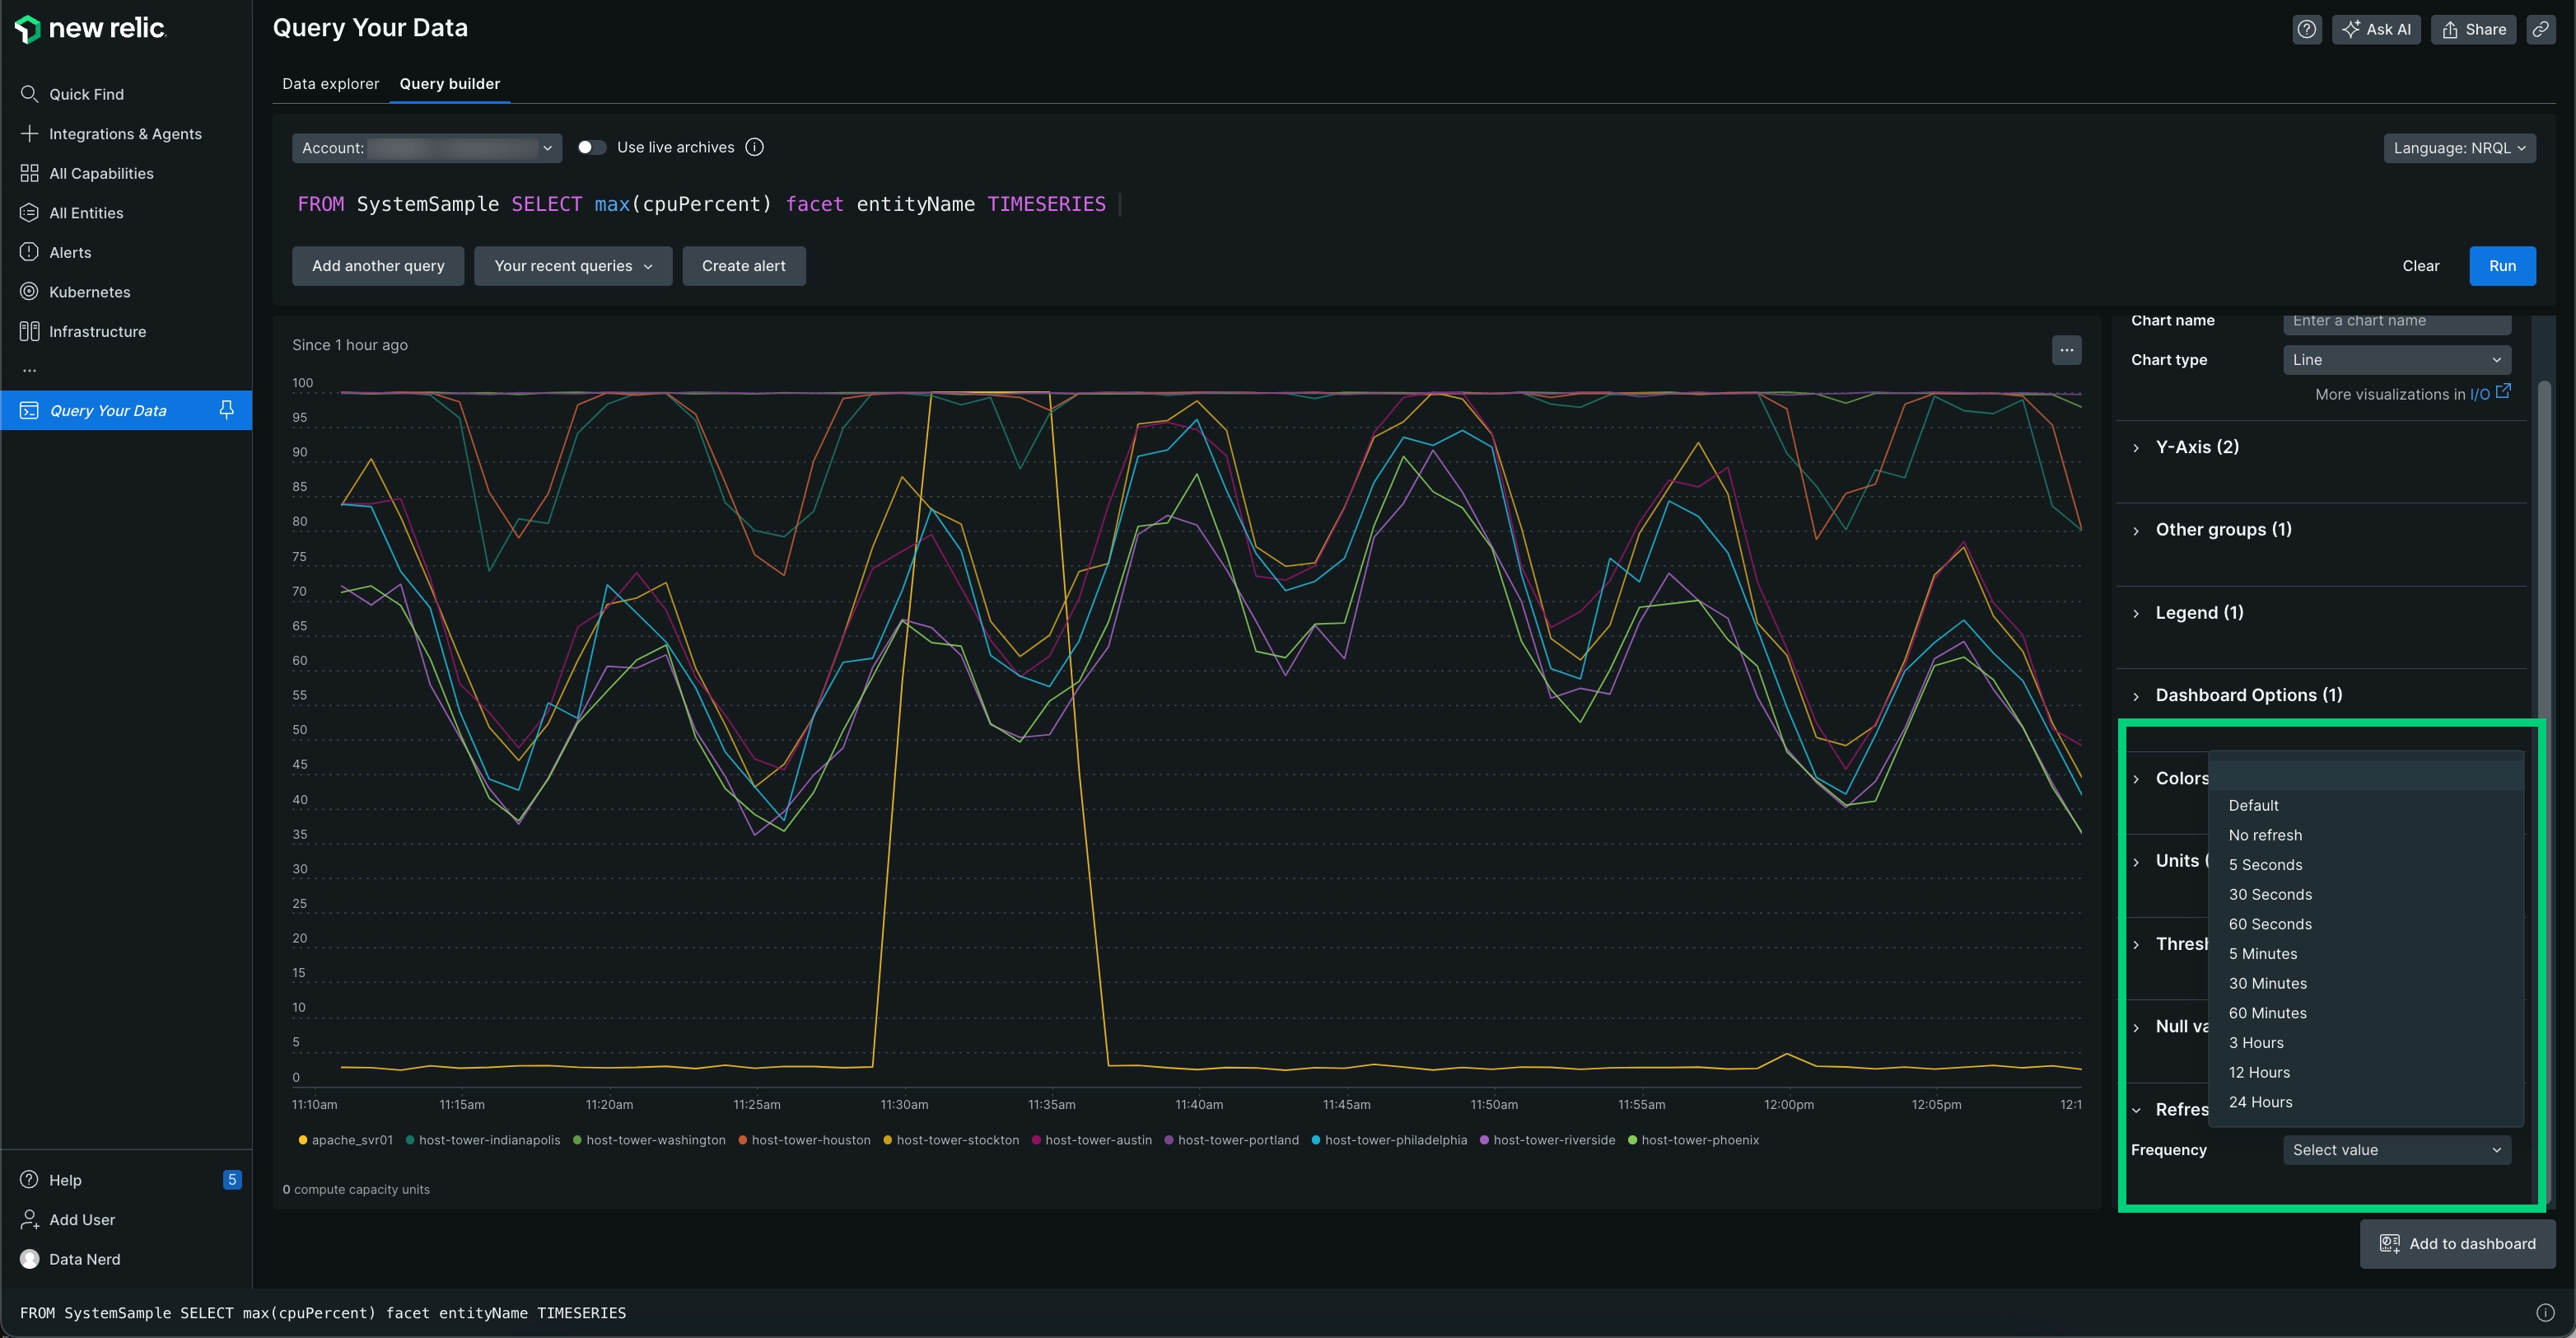Select Language: NRQL dropdown

pos(2453,150)
